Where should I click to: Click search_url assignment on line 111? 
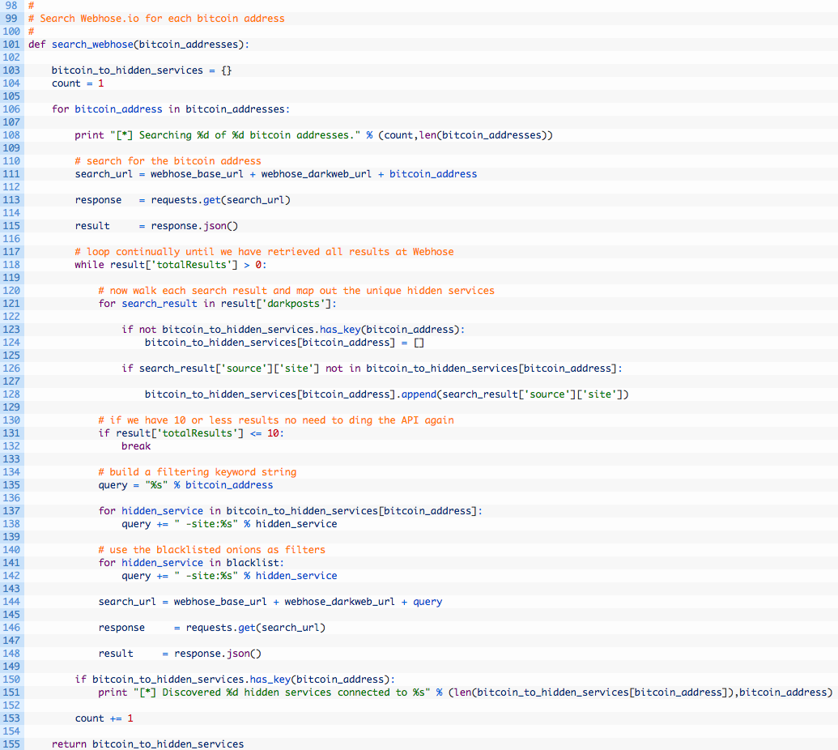[276, 174]
